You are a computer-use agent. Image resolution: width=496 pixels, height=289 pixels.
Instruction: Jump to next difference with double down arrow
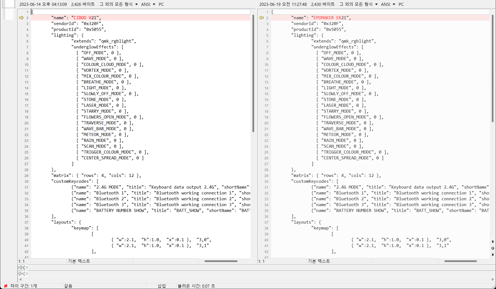pyautogui.click(x=493, y=255)
